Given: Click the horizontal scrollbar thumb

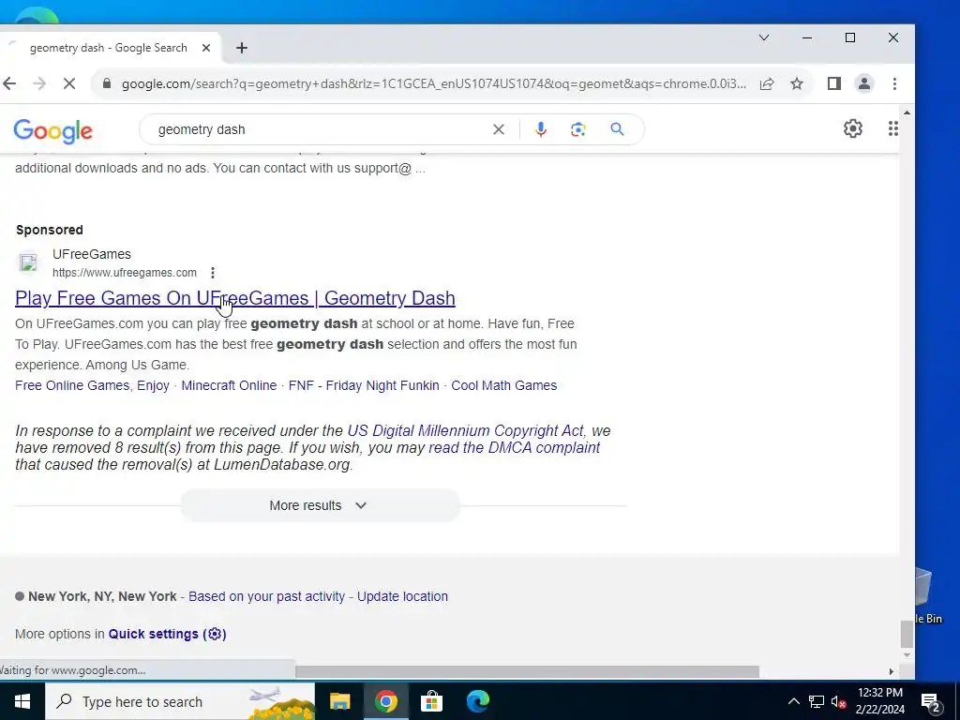Looking at the screenshot, I should point(527,671).
